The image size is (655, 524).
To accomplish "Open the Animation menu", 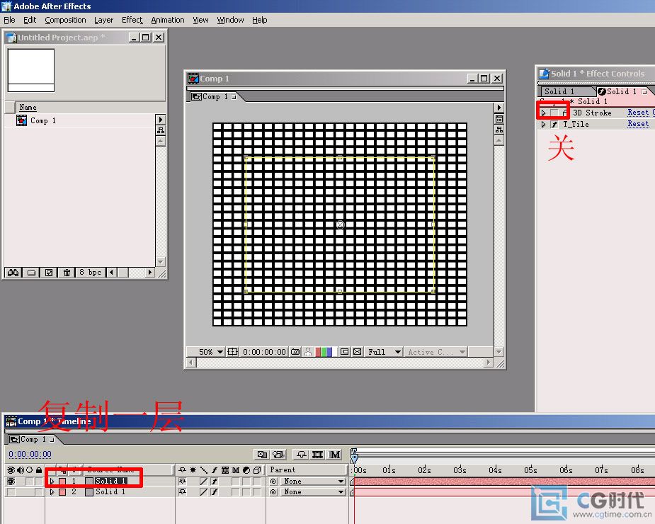I will click(x=168, y=20).
